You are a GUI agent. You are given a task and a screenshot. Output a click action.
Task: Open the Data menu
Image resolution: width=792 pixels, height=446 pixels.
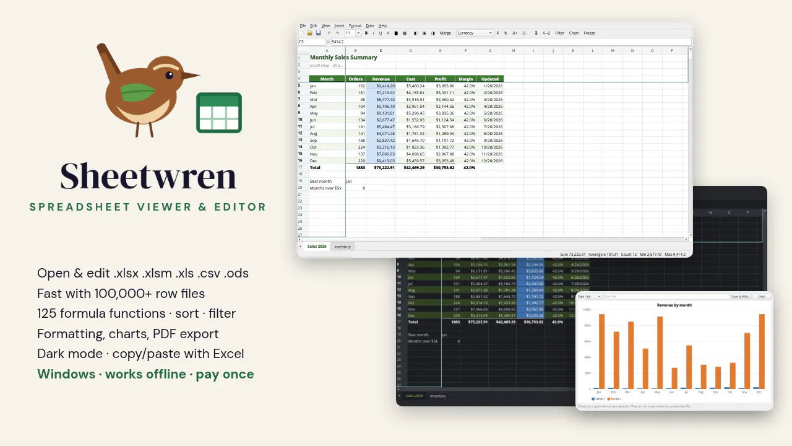click(370, 25)
